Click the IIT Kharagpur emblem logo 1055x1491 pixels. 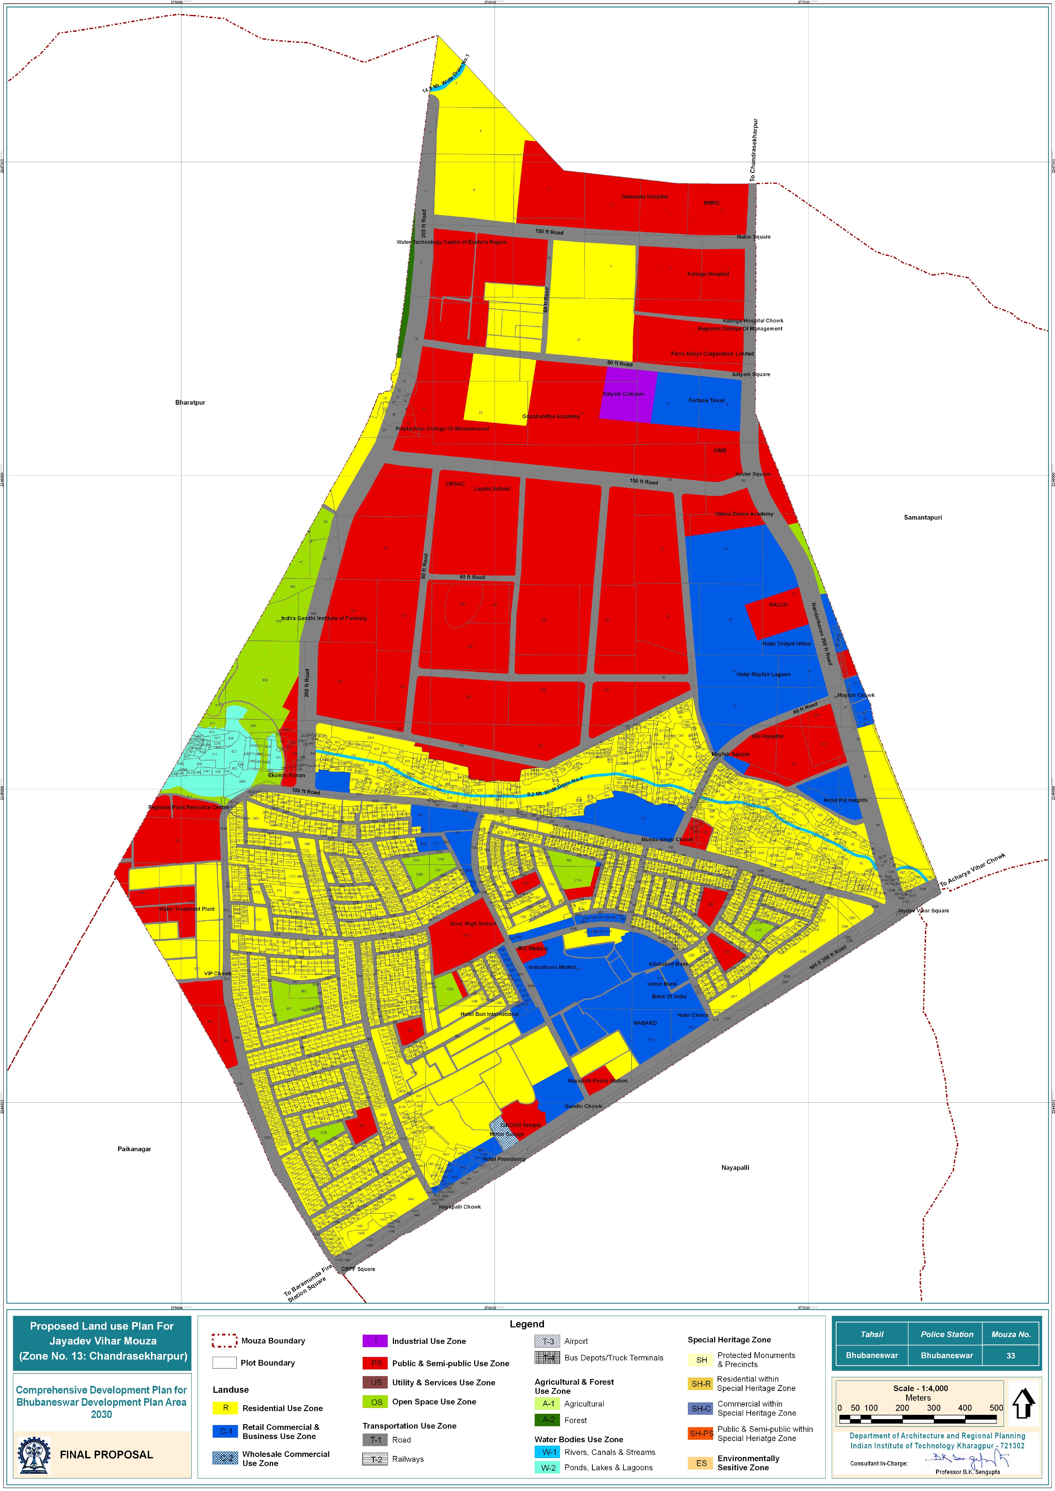click(x=33, y=1455)
